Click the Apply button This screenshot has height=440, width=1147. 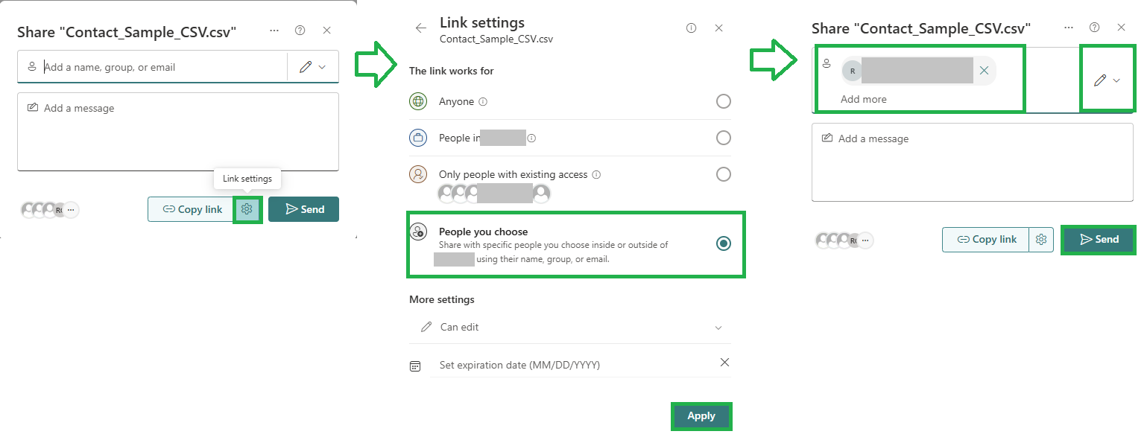pos(701,416)
